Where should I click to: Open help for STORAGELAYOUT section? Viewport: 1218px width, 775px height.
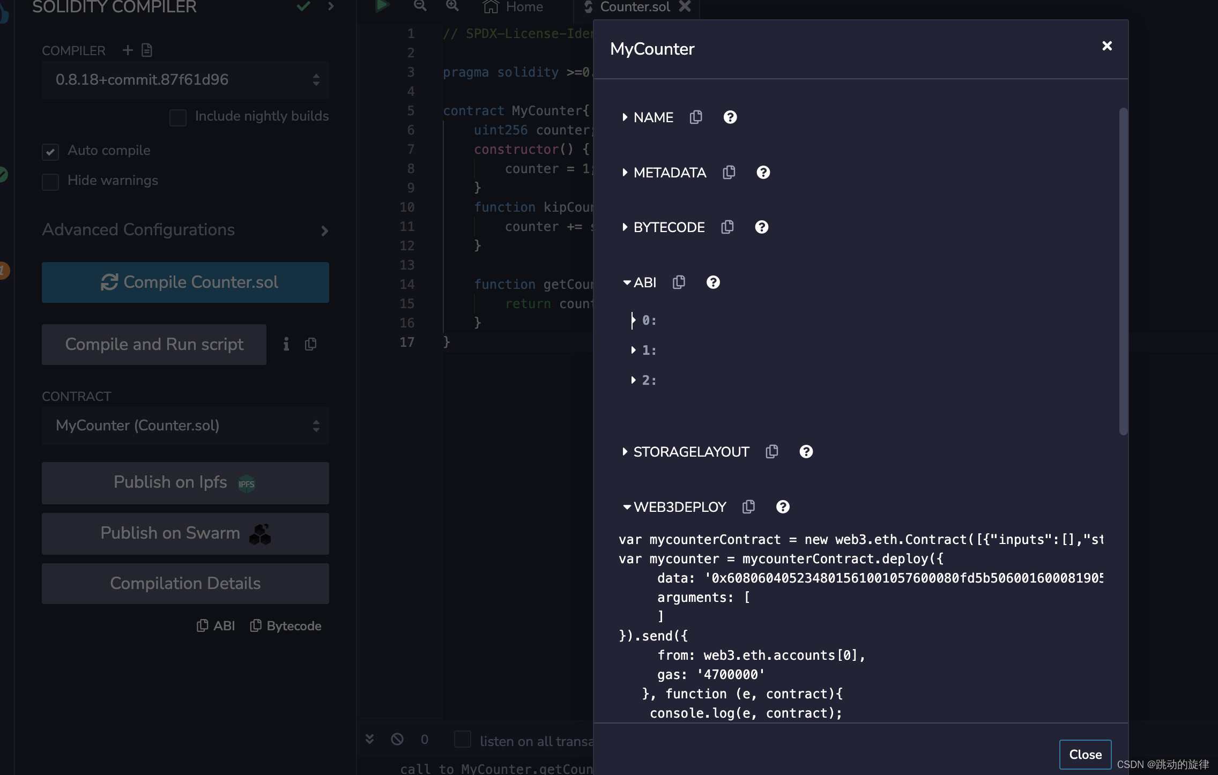806,452
